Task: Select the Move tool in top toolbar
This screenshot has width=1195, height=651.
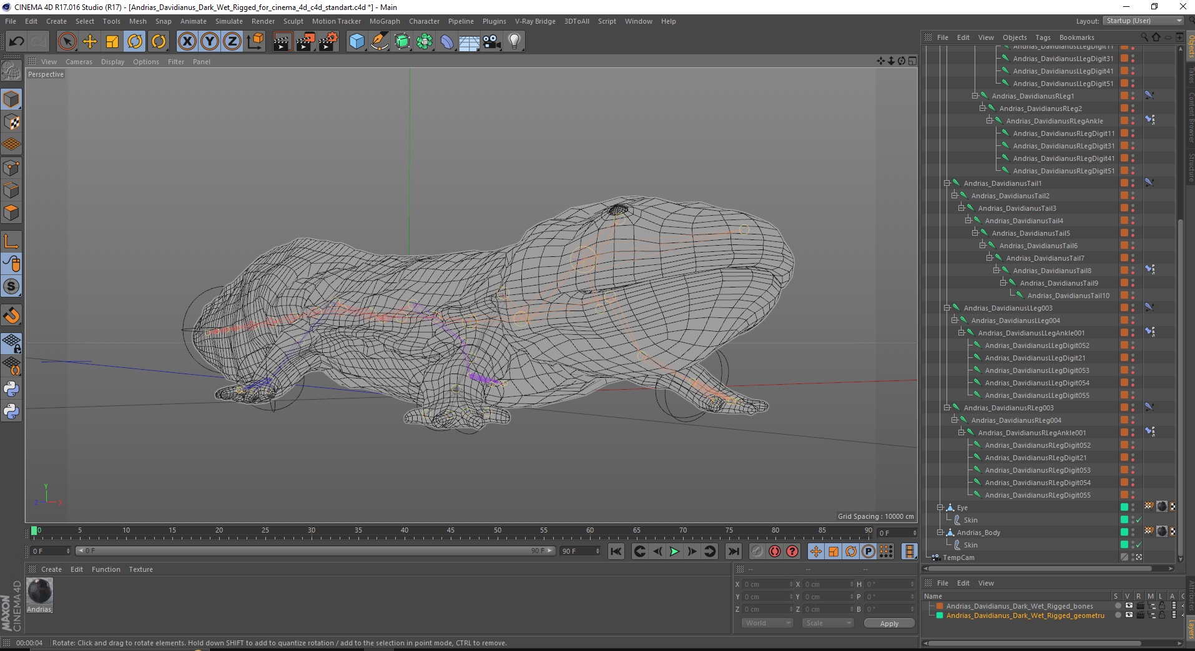Action: pyautogui.click(x=90, y=42)
